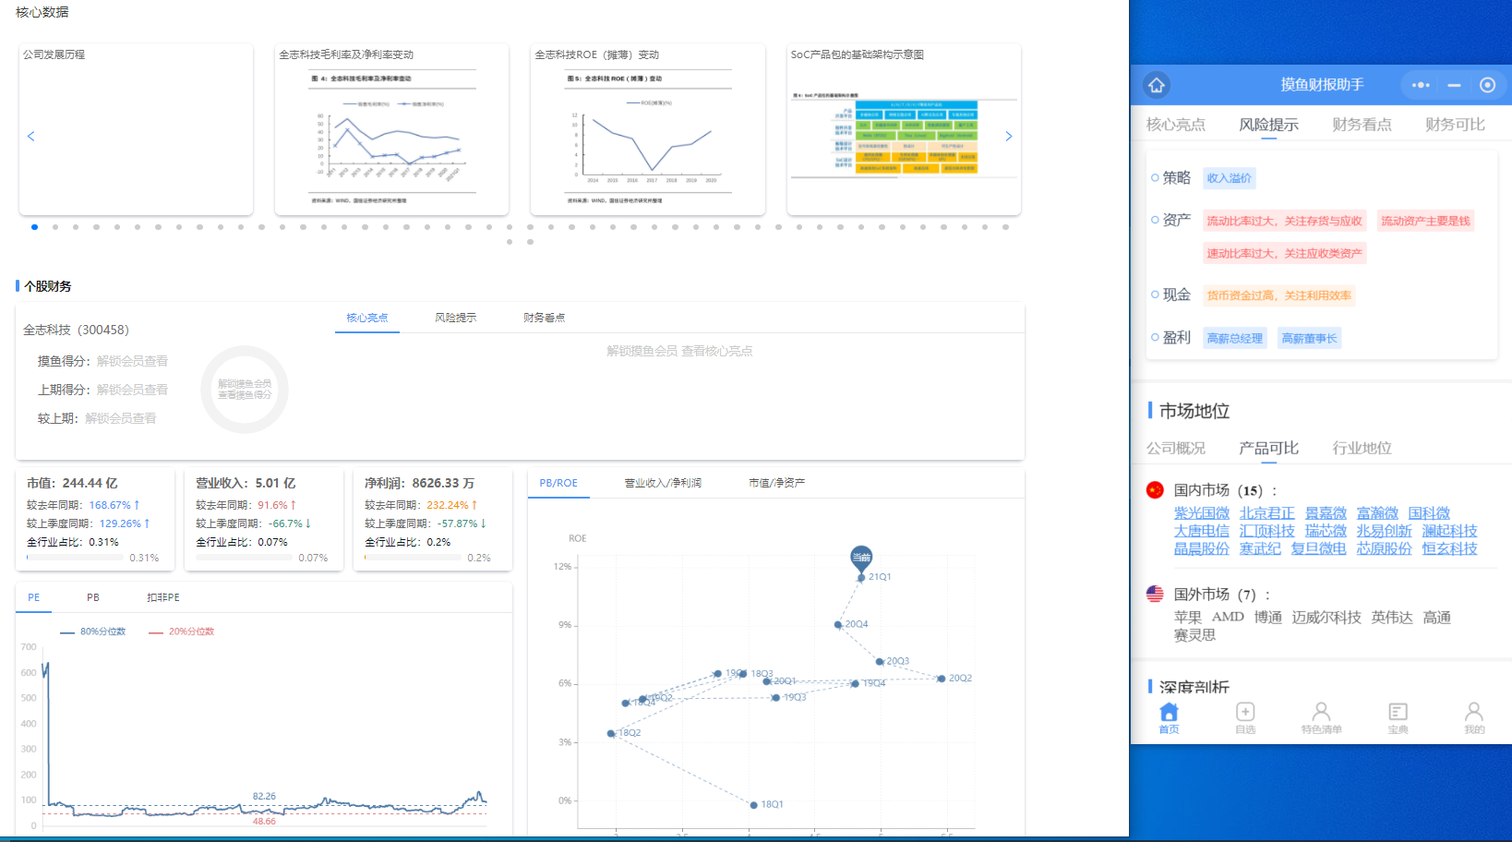Select the first blue carousel page dot
The width and height of the screenshot is (1512, 842).
point(34,226)
